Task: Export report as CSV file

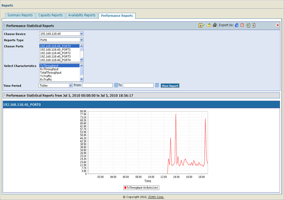Action: (253, 25)
